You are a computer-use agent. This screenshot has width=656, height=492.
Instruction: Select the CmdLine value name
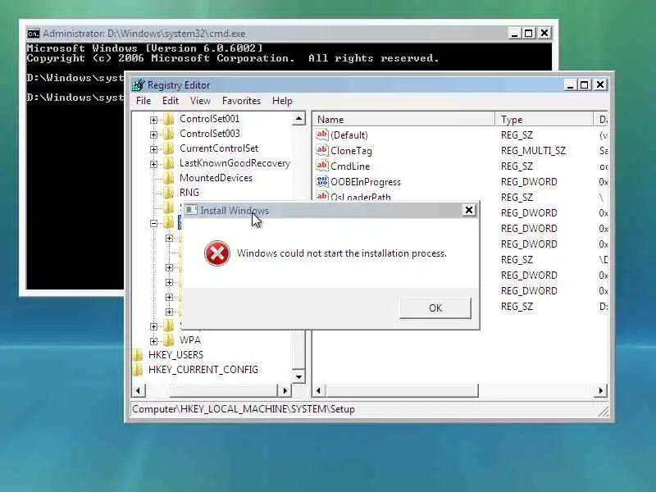click(350, 166)
